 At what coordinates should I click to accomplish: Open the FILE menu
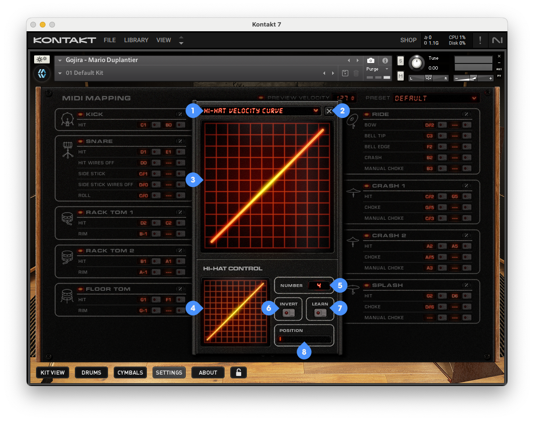109,40
